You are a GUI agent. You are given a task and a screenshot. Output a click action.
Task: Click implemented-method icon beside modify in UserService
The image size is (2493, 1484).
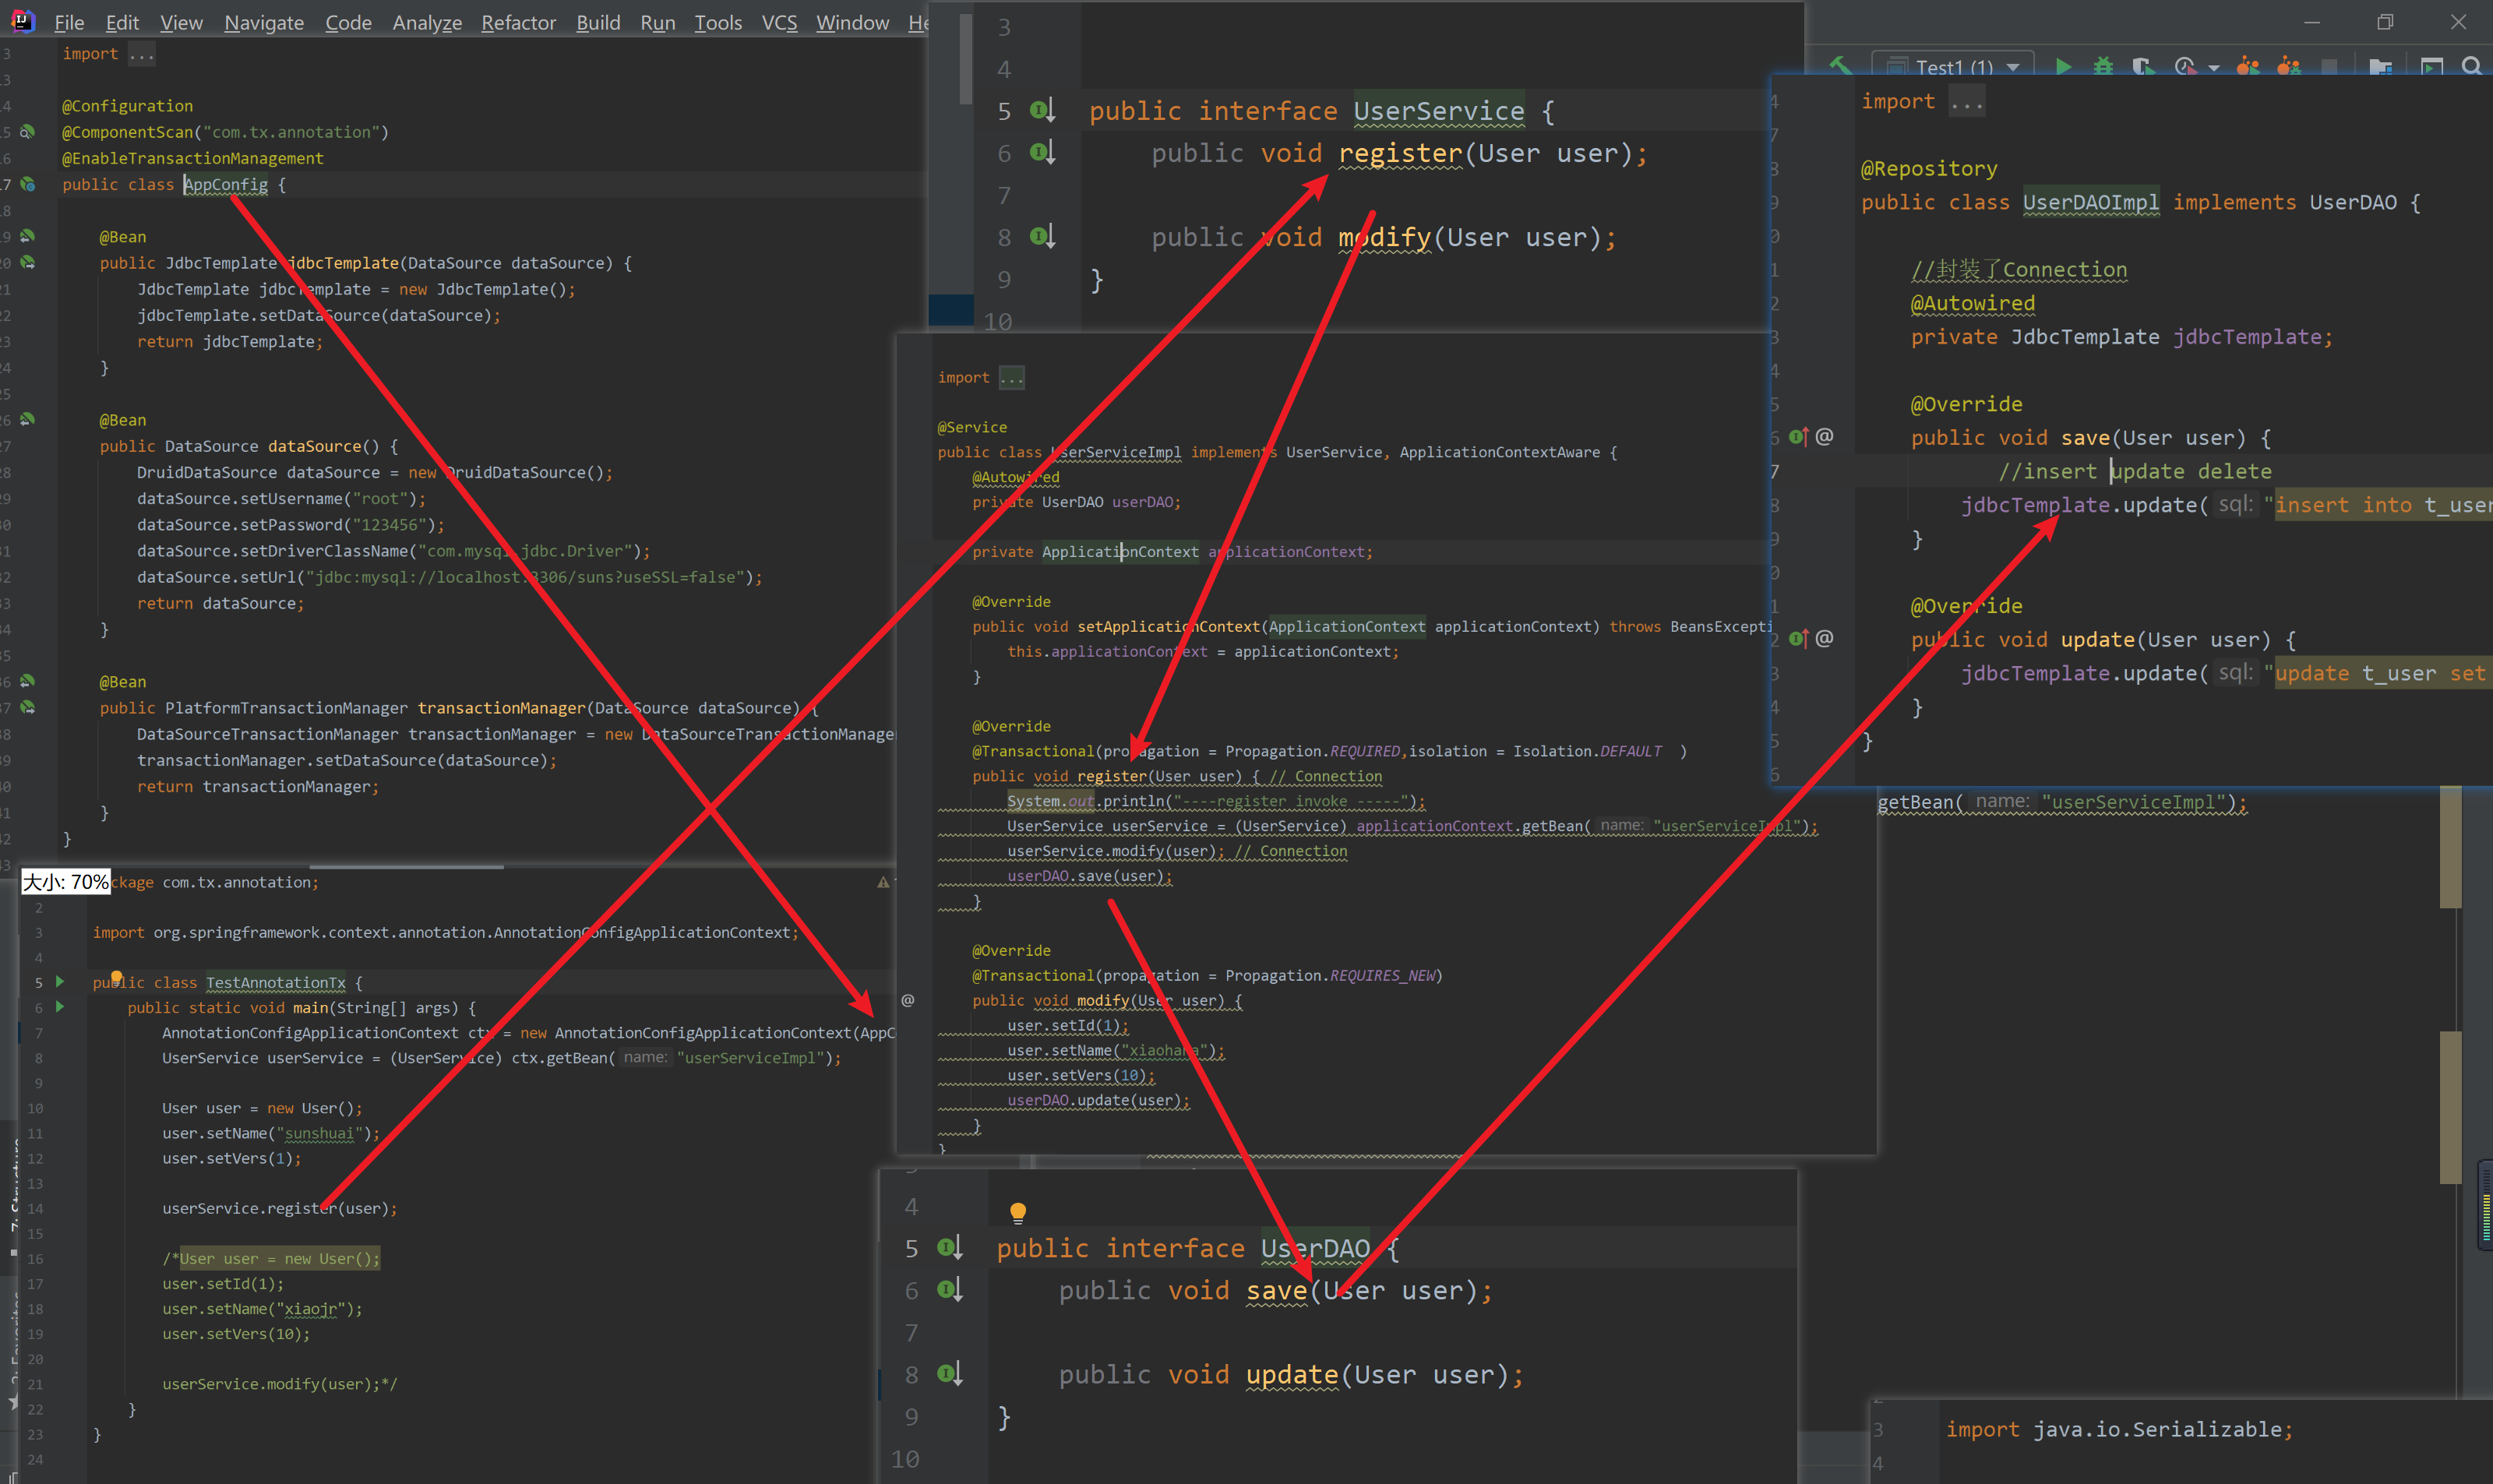(x=1042, y=236)
